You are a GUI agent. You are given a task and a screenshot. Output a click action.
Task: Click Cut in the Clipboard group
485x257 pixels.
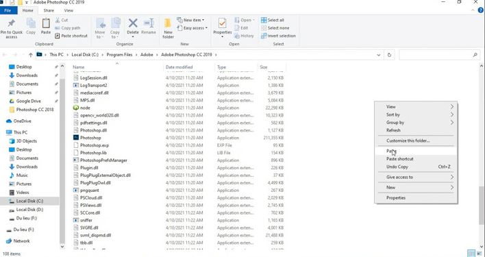coord(61,20)
